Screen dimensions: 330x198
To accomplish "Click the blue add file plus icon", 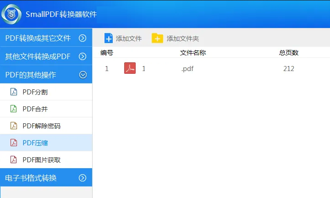I will [109, 38].
